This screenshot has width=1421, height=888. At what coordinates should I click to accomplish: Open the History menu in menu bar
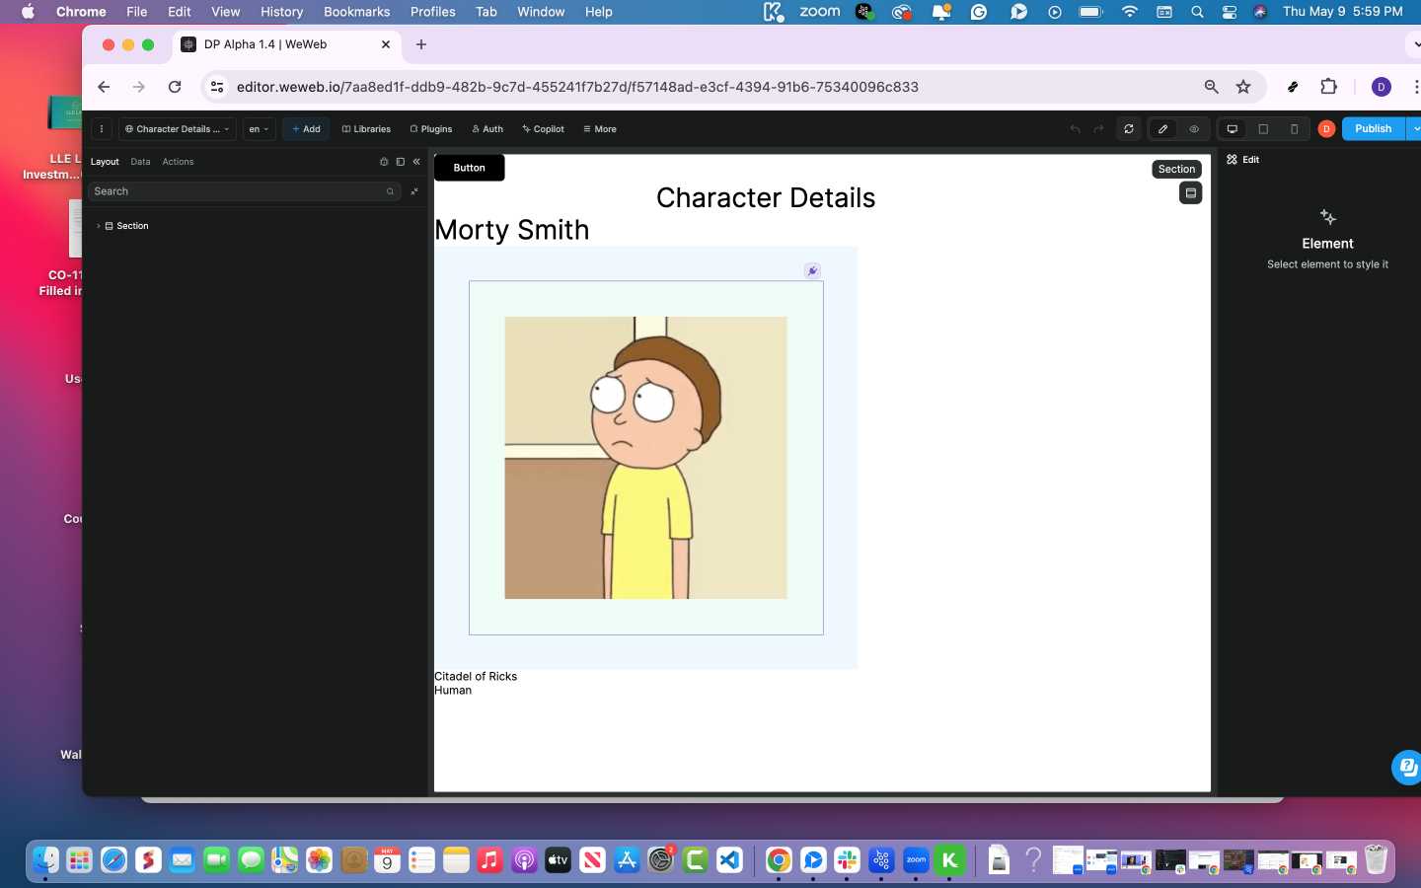pos(281,12)
